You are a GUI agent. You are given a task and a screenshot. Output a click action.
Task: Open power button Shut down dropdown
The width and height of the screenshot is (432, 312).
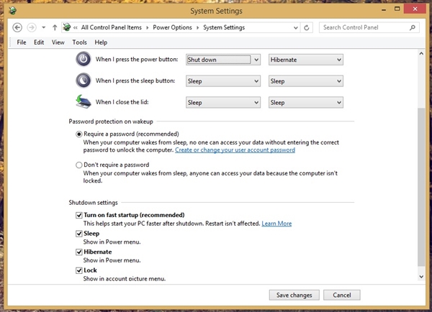[223, 60]
